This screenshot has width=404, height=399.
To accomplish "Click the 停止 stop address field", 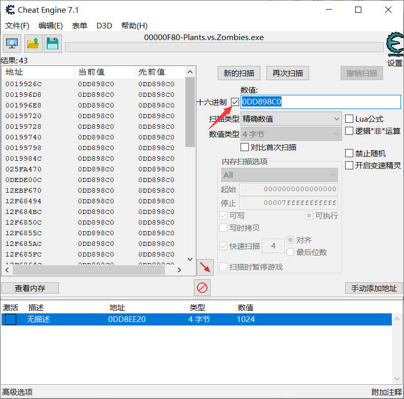I will click(288, 203).
